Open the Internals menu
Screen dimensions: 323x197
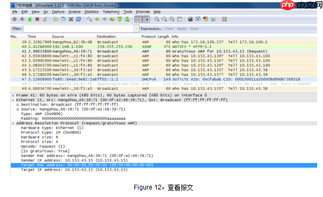coord(143,12)
